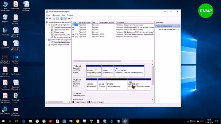
Task: Click the blue Help toolbar icon
Action: [61, 19]
